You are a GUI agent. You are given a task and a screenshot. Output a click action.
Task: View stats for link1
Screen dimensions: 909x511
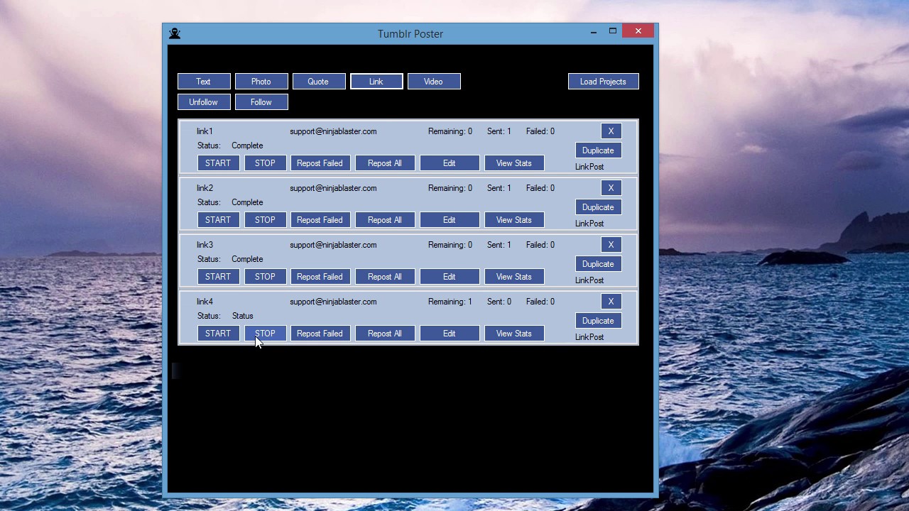pyautogui.click(x=514, y=163)
